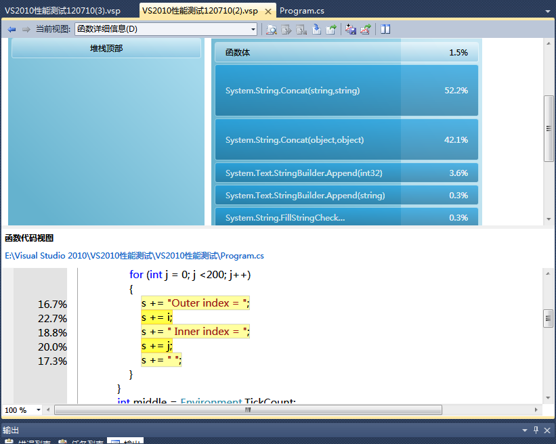Switch to the Program.cs tab
The image size is (556, 444).
[x=302, y=11]
